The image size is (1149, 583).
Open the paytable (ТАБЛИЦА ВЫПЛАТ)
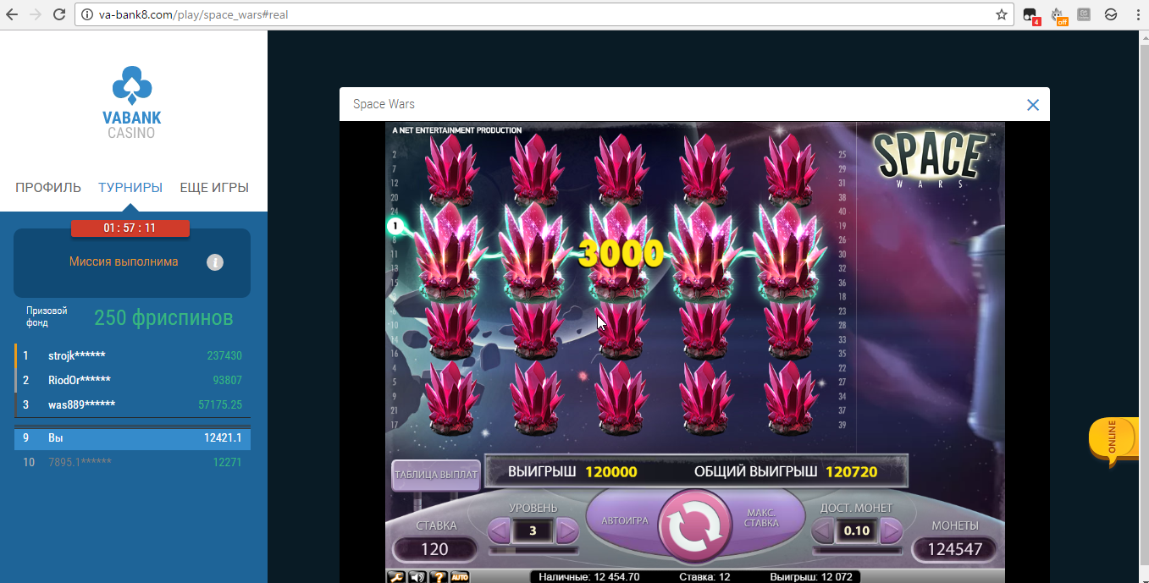tap(436, 475)
